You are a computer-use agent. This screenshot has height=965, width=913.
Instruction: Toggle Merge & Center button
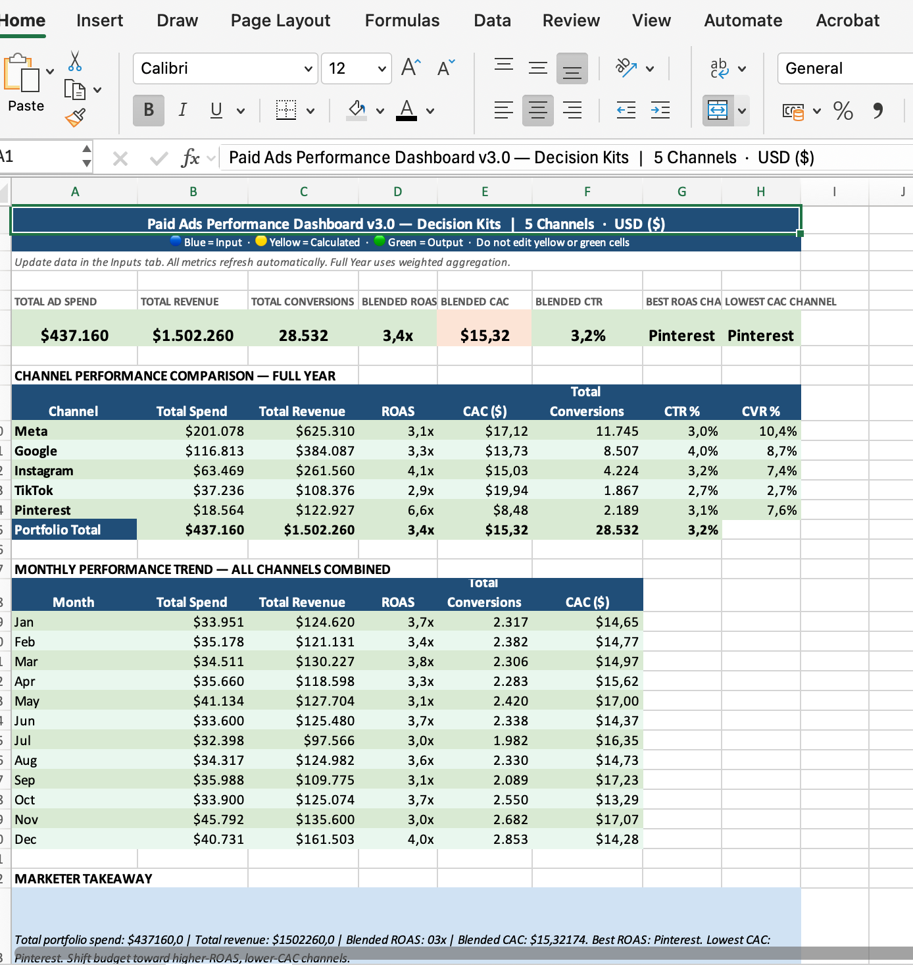point(718,110)
